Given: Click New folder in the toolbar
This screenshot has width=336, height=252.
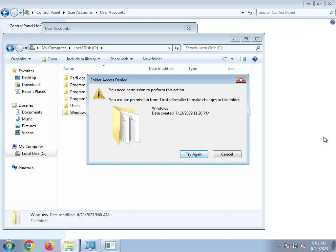Looking at the screenshot, I should click(152, 59).
